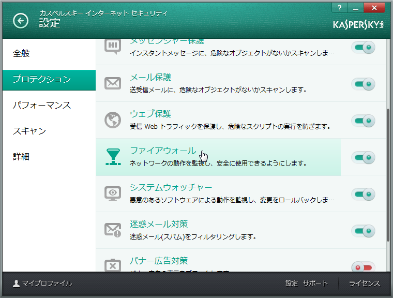Click the ライセンス link in footer
Image resolution: width=393 pixels, height=298 pixels.
pyautogui.click(x=364, y=284)
